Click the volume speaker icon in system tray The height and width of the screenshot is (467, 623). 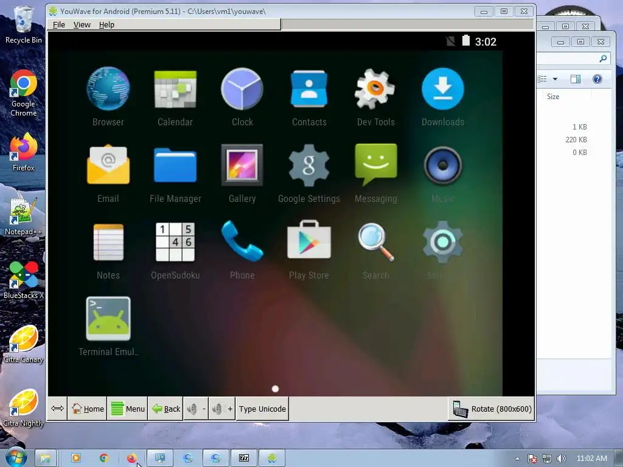coord(561,458)
